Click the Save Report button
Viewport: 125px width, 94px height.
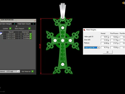click(x=19, y=28)
